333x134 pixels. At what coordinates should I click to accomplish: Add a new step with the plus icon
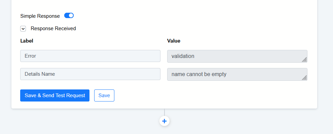click(164, 121)
